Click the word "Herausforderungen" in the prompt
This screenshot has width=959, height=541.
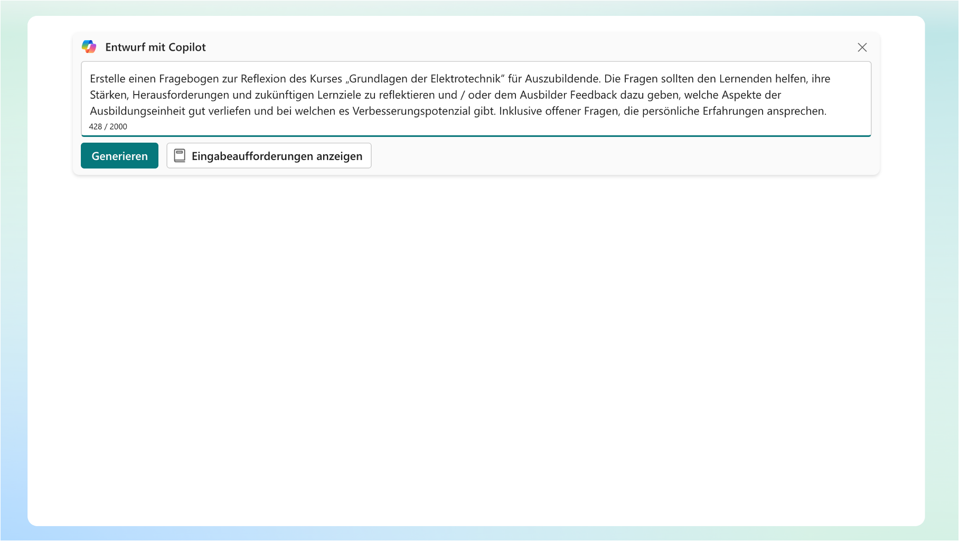[x=180, y=95]
